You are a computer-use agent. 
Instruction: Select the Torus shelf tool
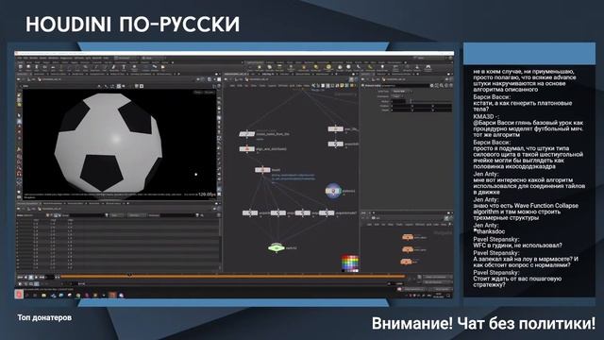[x=44, y=67]
